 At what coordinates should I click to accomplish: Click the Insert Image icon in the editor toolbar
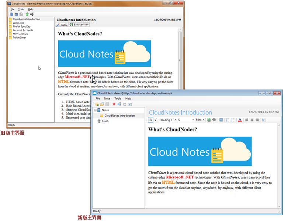[221, 120]
